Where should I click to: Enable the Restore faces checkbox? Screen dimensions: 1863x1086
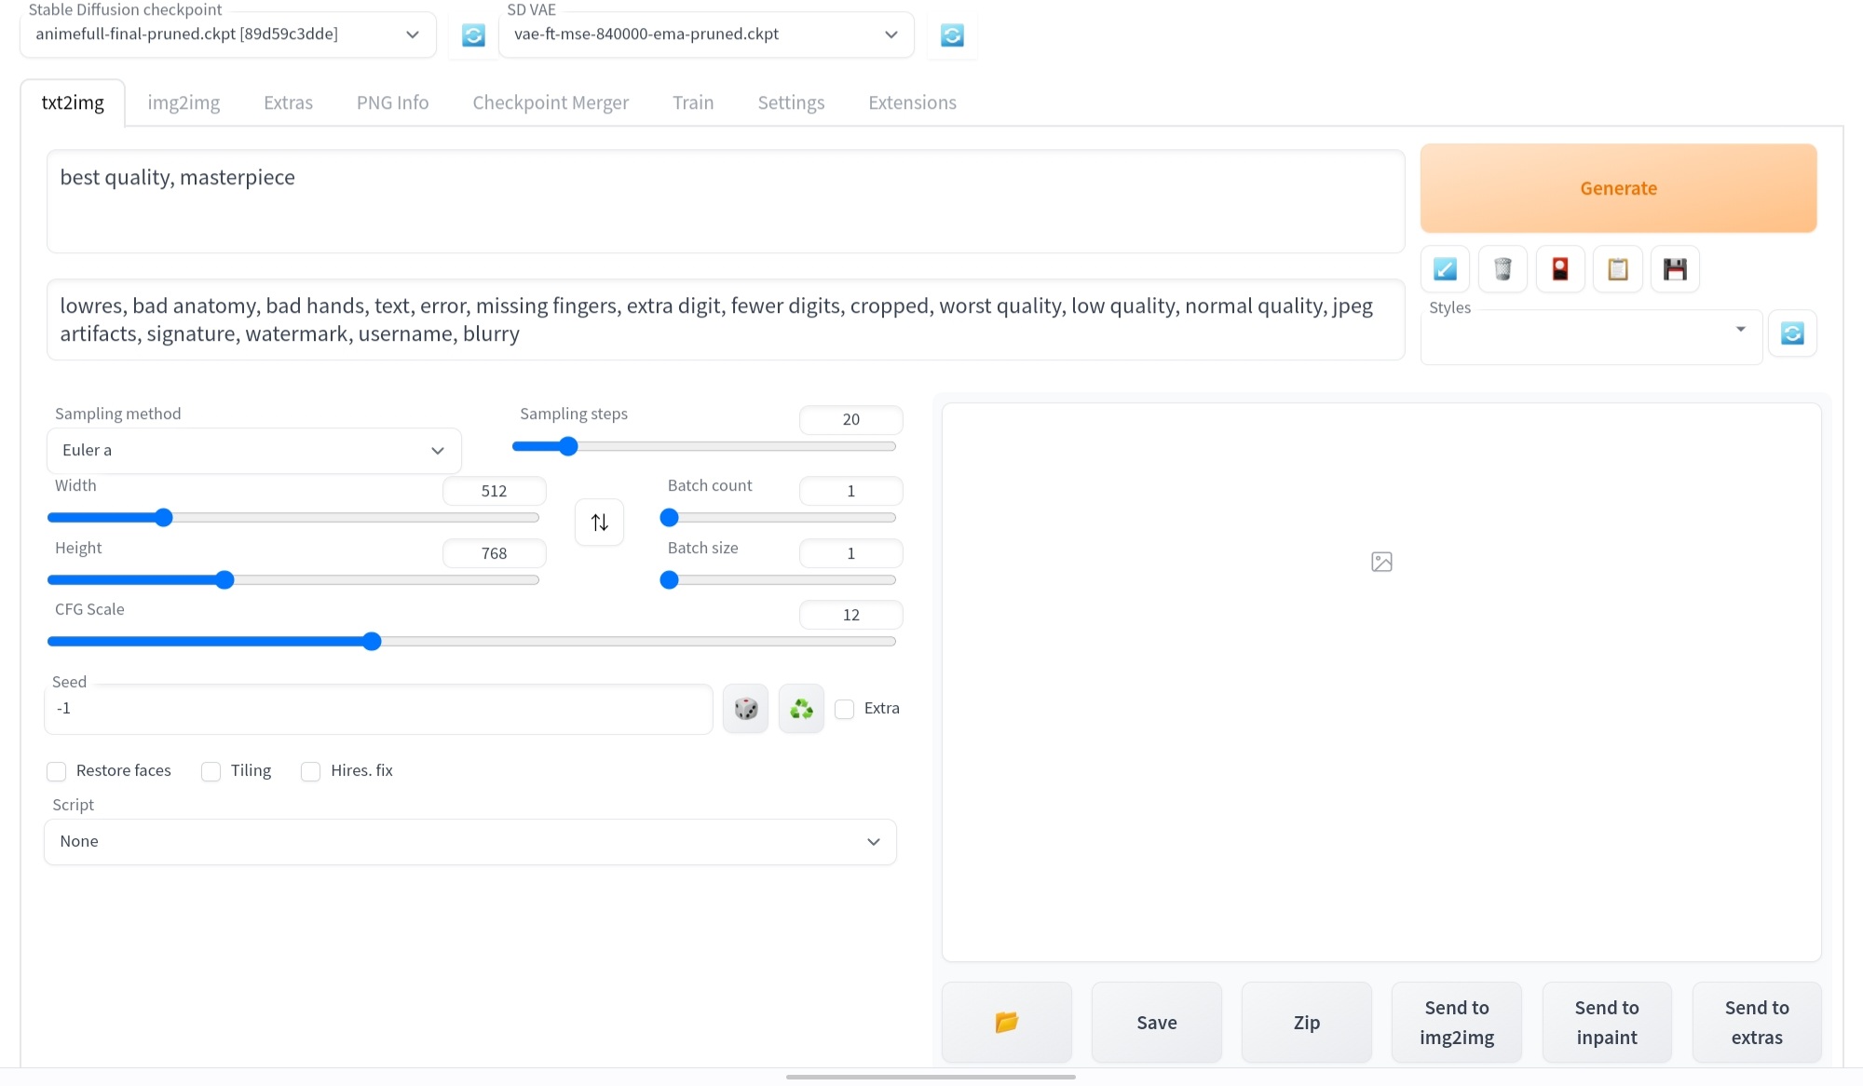tap(56, 771)
